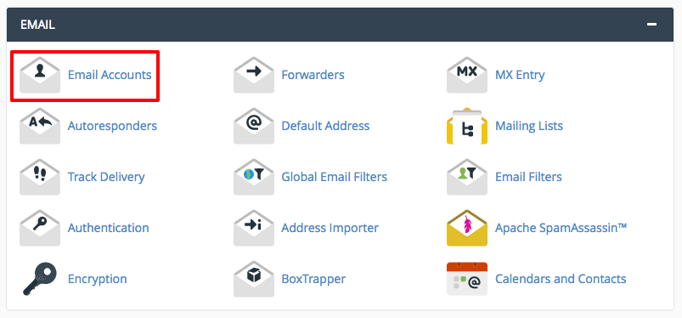The image size is (682, 318).
Task: Open the Global Email Filters text link
Action: (x=334, y=177)
